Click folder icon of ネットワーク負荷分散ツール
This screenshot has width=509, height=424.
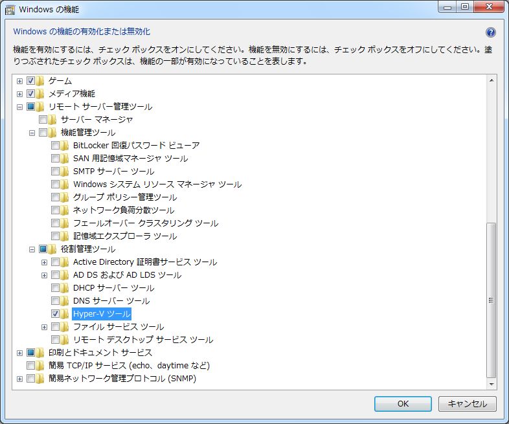[x=65, y=210]
